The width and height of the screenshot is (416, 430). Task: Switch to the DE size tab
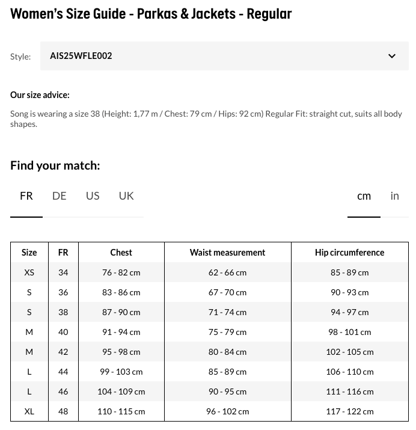[x=59, y=196]
